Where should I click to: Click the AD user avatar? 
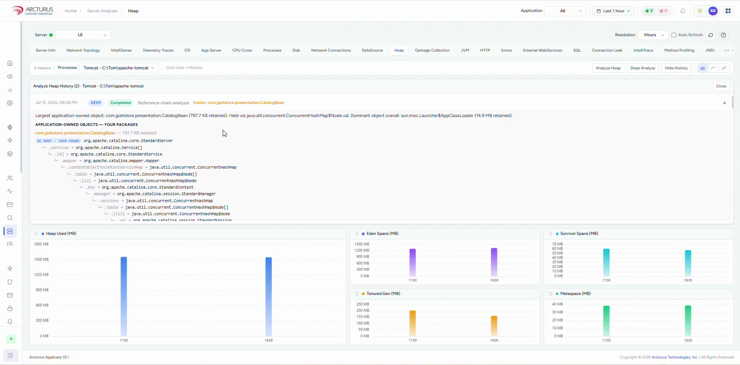pyautogui.click(x=713, y=11)
